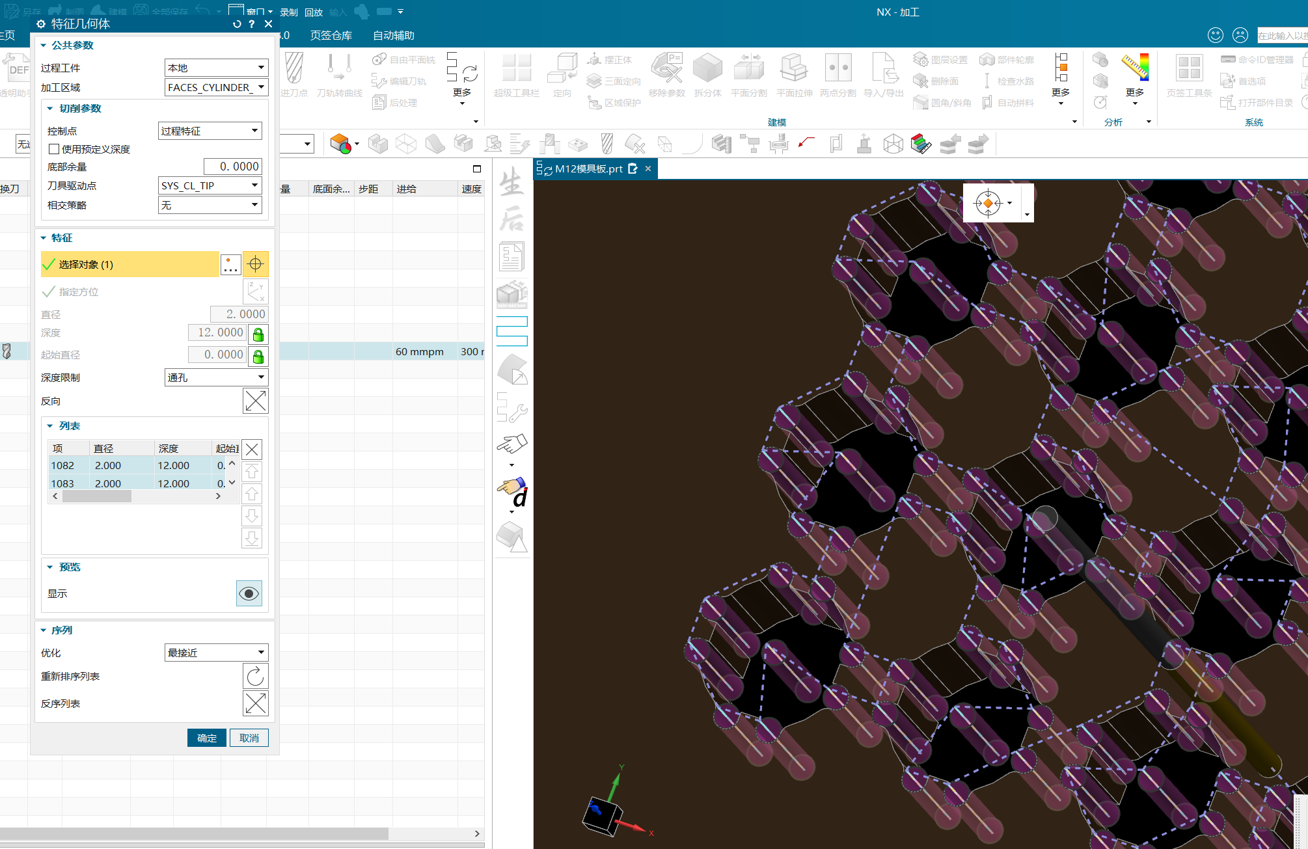Open the Auto Assist menu
Viewport: 1308px width, 849px height.
click(x=394, y=36)
